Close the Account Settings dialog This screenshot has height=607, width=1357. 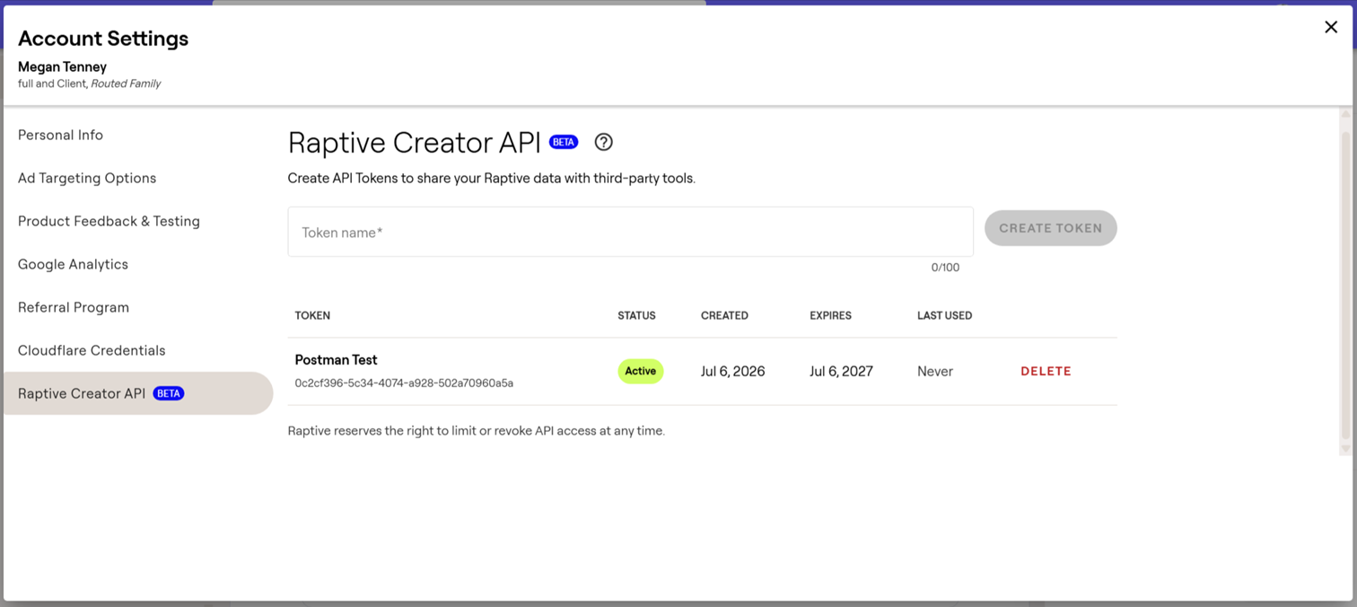1331,27
